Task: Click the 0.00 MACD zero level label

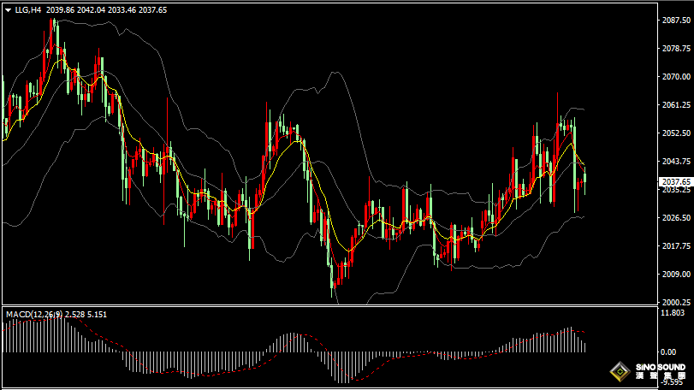Action: pos(667,352)
